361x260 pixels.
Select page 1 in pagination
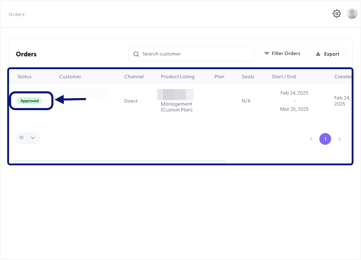pos(325,139)
